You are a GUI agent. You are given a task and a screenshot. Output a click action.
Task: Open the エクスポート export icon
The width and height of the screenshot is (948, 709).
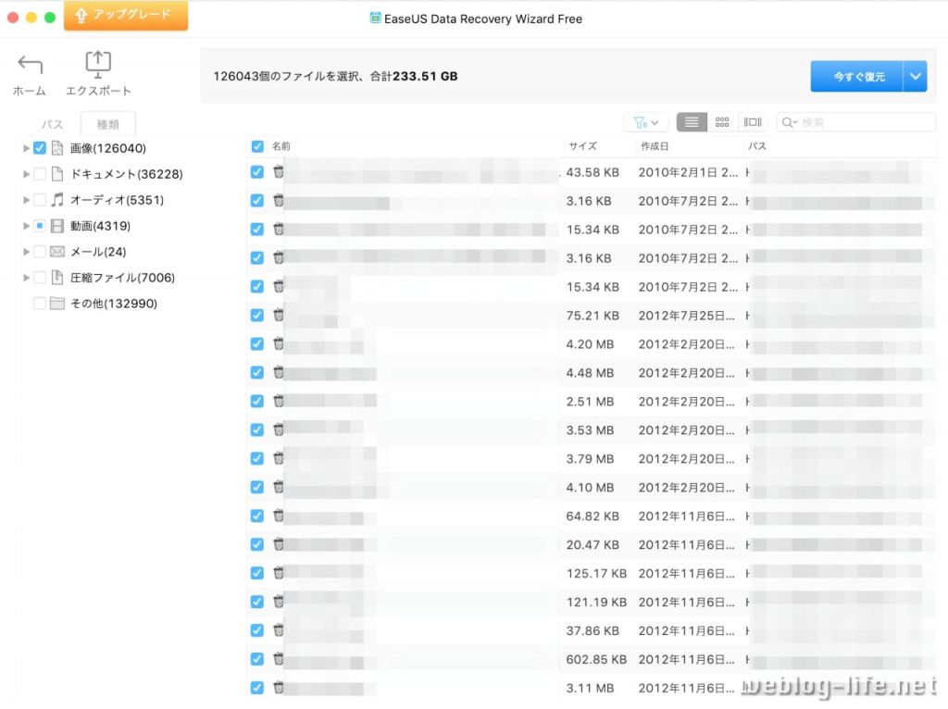98,75
